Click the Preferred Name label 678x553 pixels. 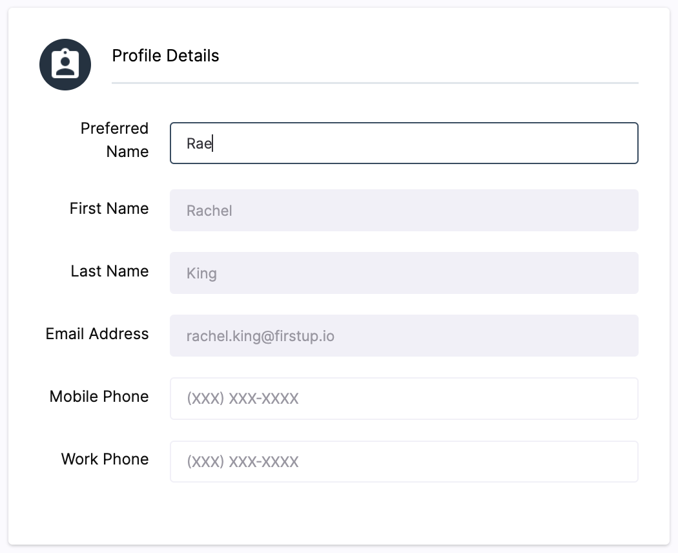coord(114,140)
